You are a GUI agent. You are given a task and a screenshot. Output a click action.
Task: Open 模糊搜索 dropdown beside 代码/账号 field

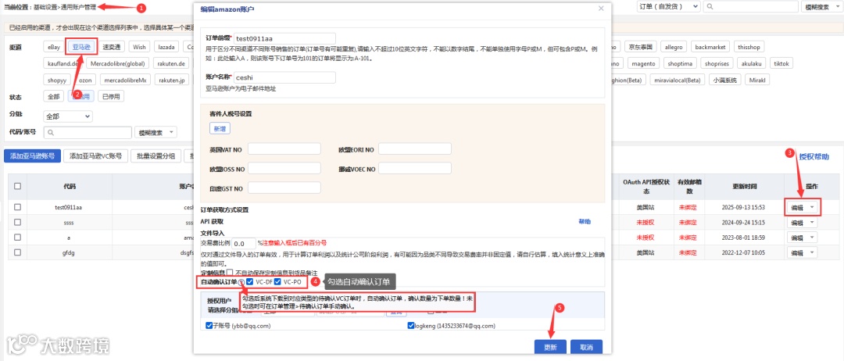click(x=156, y=132)
